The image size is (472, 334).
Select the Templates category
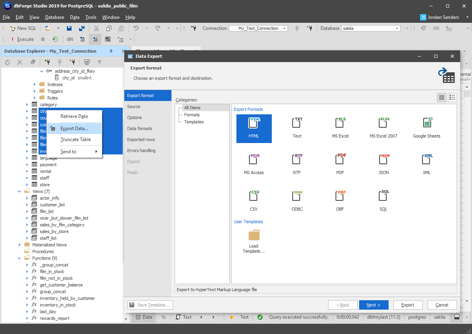coord(194,122)
